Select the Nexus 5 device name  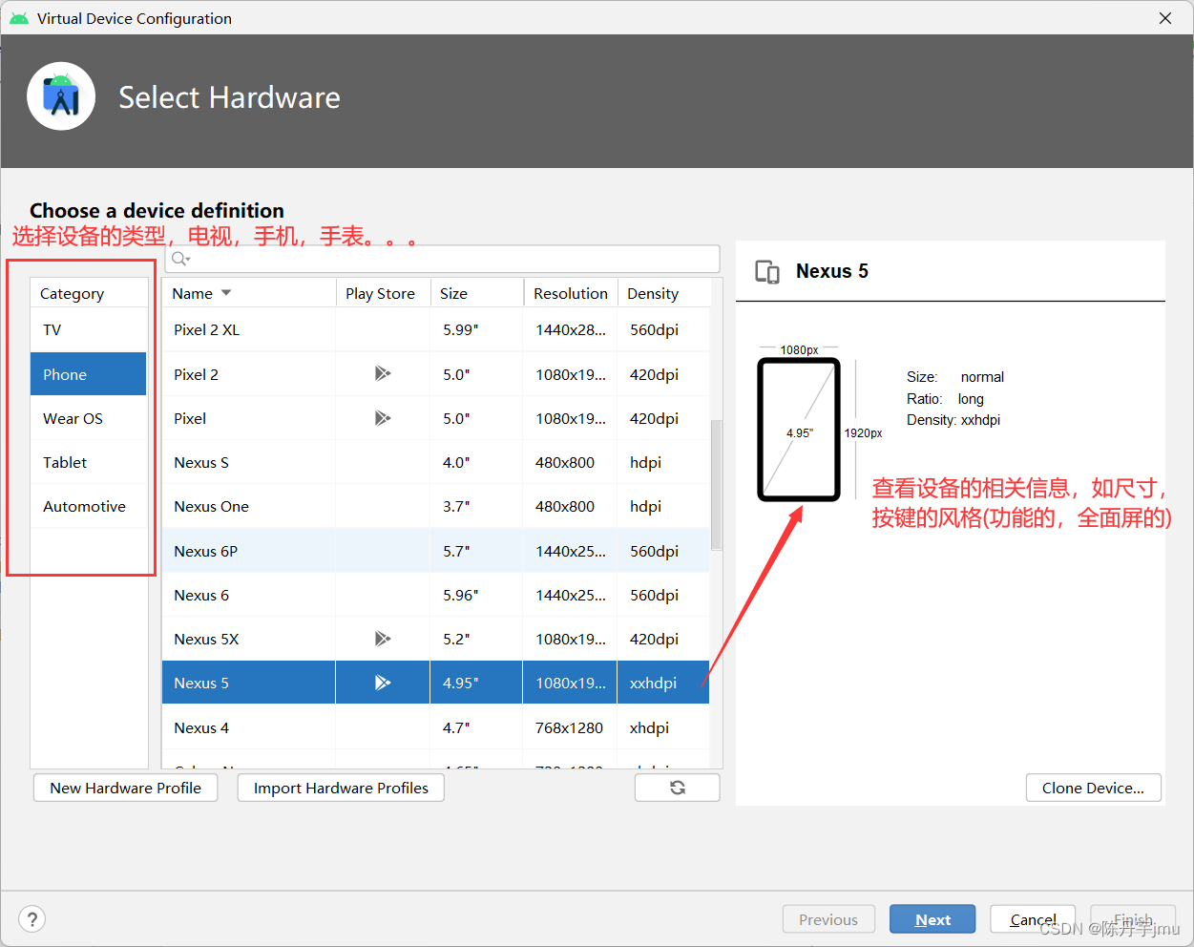[x=201, y=683]
